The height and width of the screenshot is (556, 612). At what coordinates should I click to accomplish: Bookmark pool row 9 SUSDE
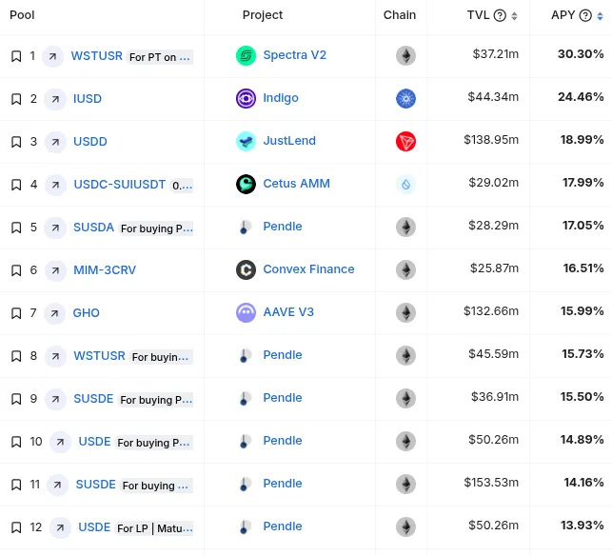16,399
